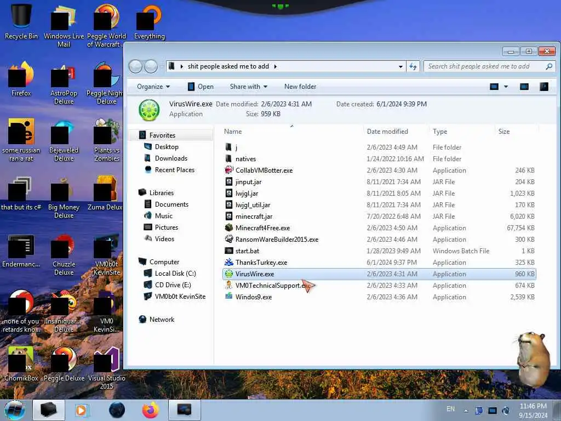Click the help icon in Explorer toolbar

pyautogui.click(x=544, y=87)
